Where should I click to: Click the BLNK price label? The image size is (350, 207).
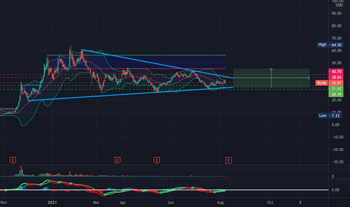(322, 83)
